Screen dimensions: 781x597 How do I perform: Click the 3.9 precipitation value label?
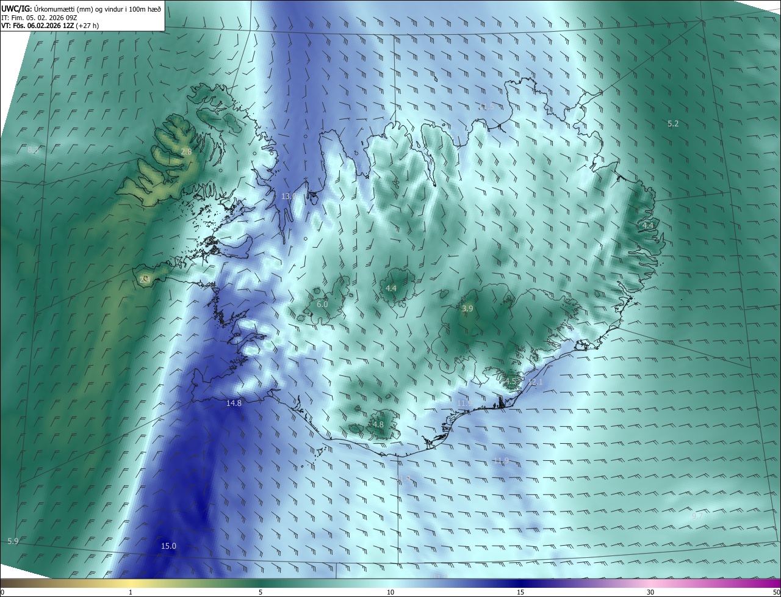[x=467, y=309]
